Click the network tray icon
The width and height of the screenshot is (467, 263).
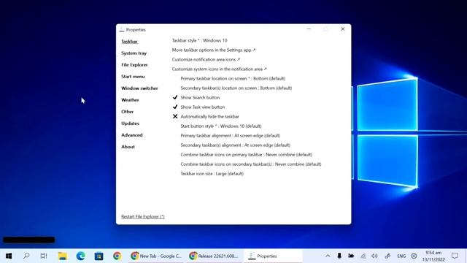click(x=363, y=256)
